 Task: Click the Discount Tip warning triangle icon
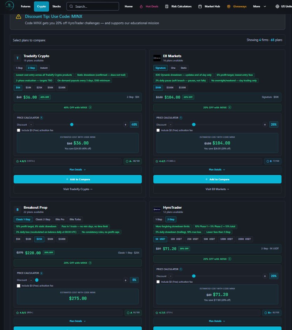point(19,16)
